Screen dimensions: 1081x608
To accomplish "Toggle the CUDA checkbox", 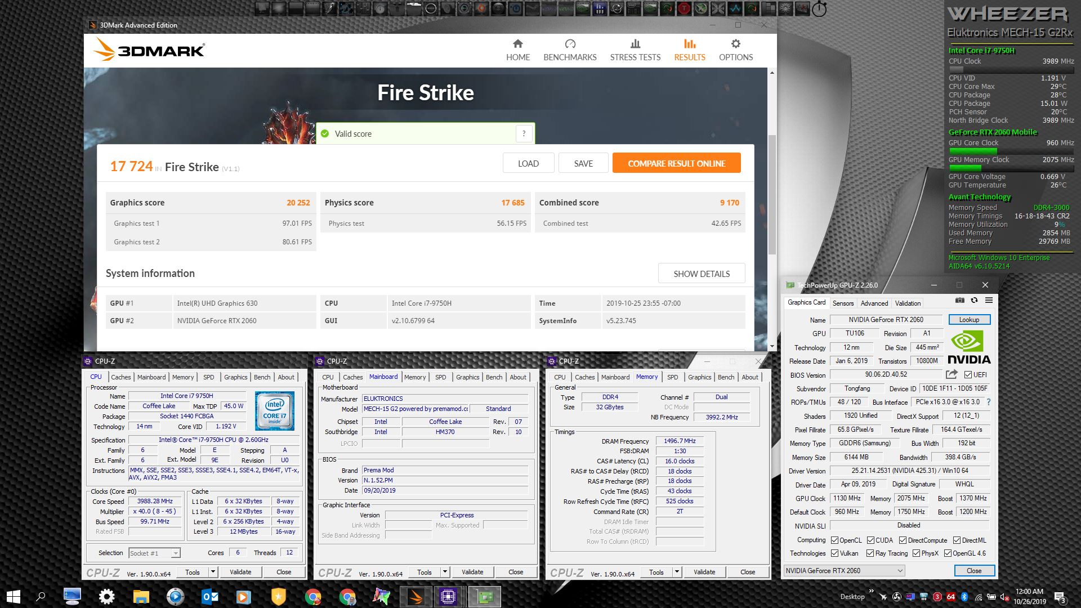I will 870,540.
